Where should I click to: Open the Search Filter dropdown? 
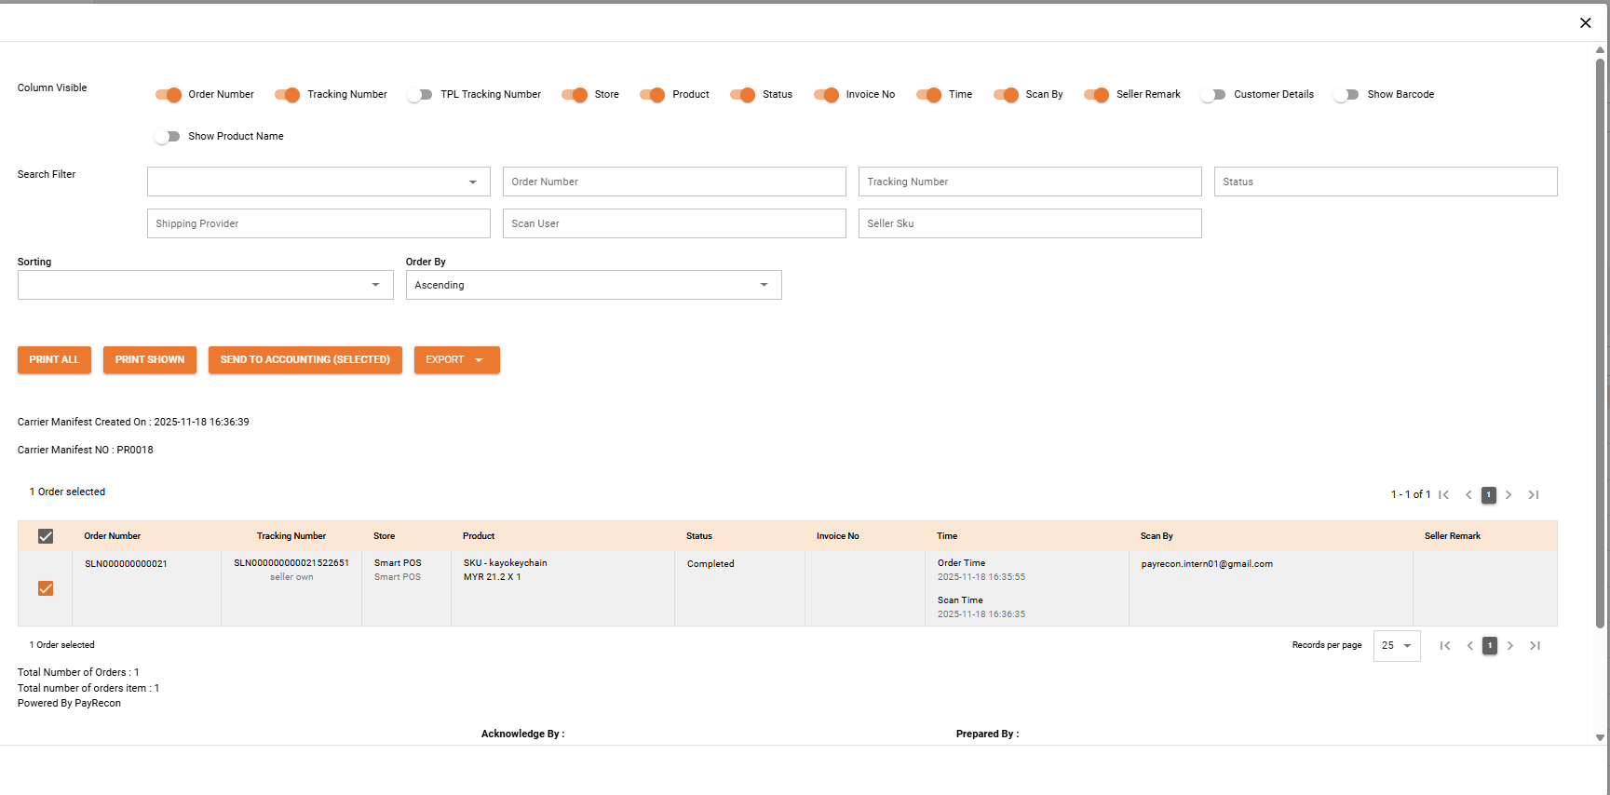[318, 182]
